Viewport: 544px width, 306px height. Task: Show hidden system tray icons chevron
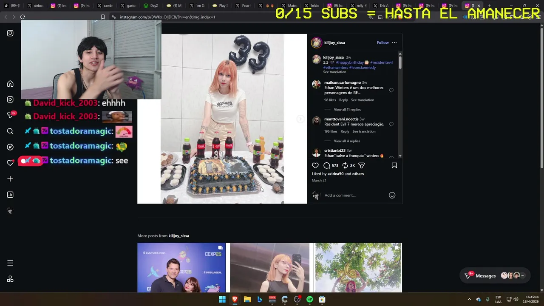click(x=469, y=299)
